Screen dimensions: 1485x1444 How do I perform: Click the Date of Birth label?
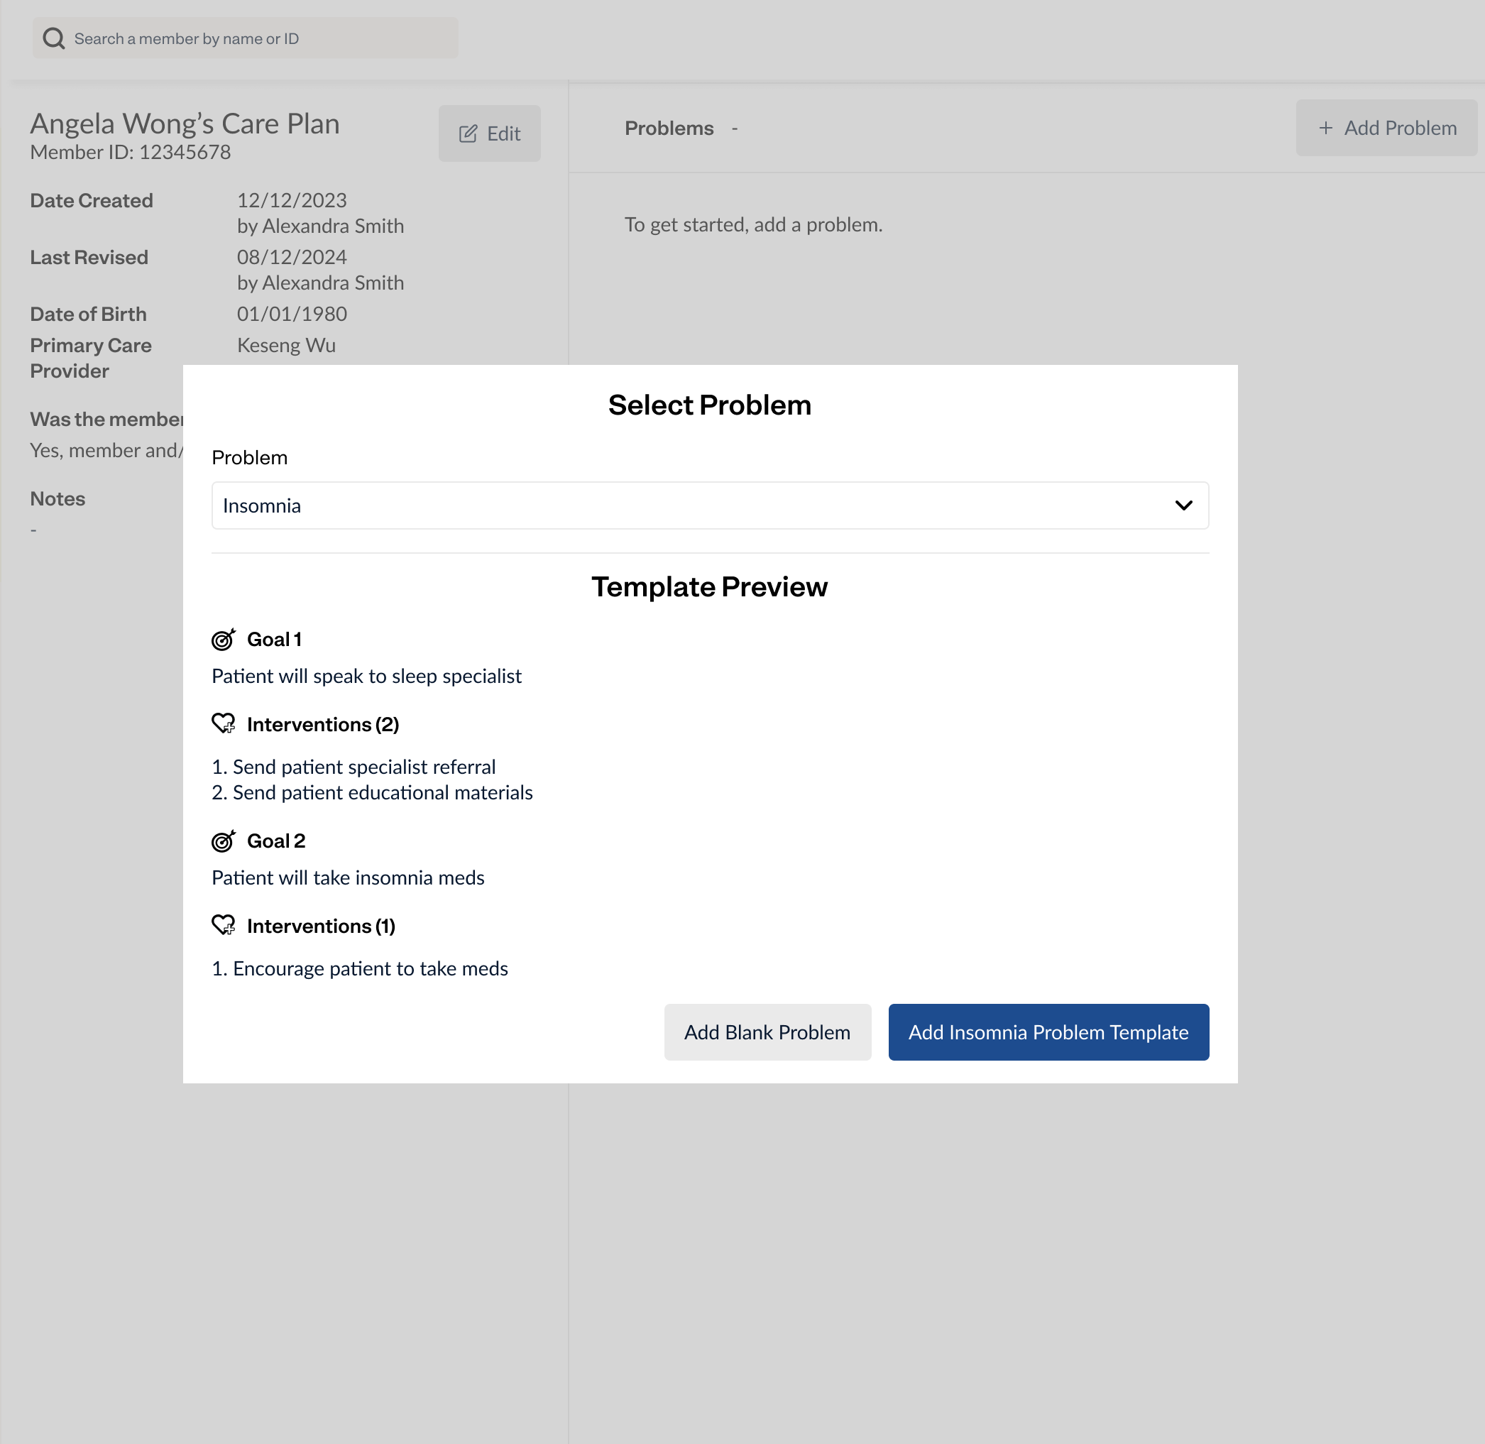click(x=89, y=314)
